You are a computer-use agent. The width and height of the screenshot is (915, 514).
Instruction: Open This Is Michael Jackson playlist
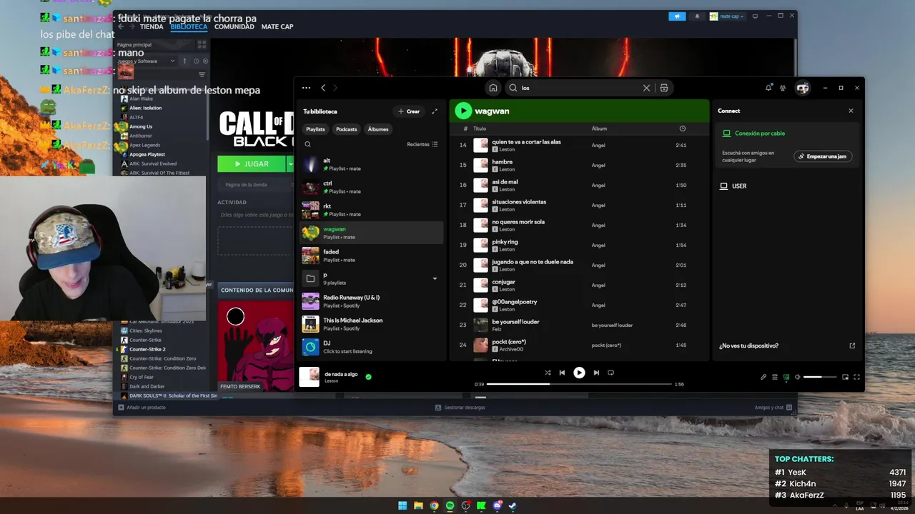tap(372, 324)
